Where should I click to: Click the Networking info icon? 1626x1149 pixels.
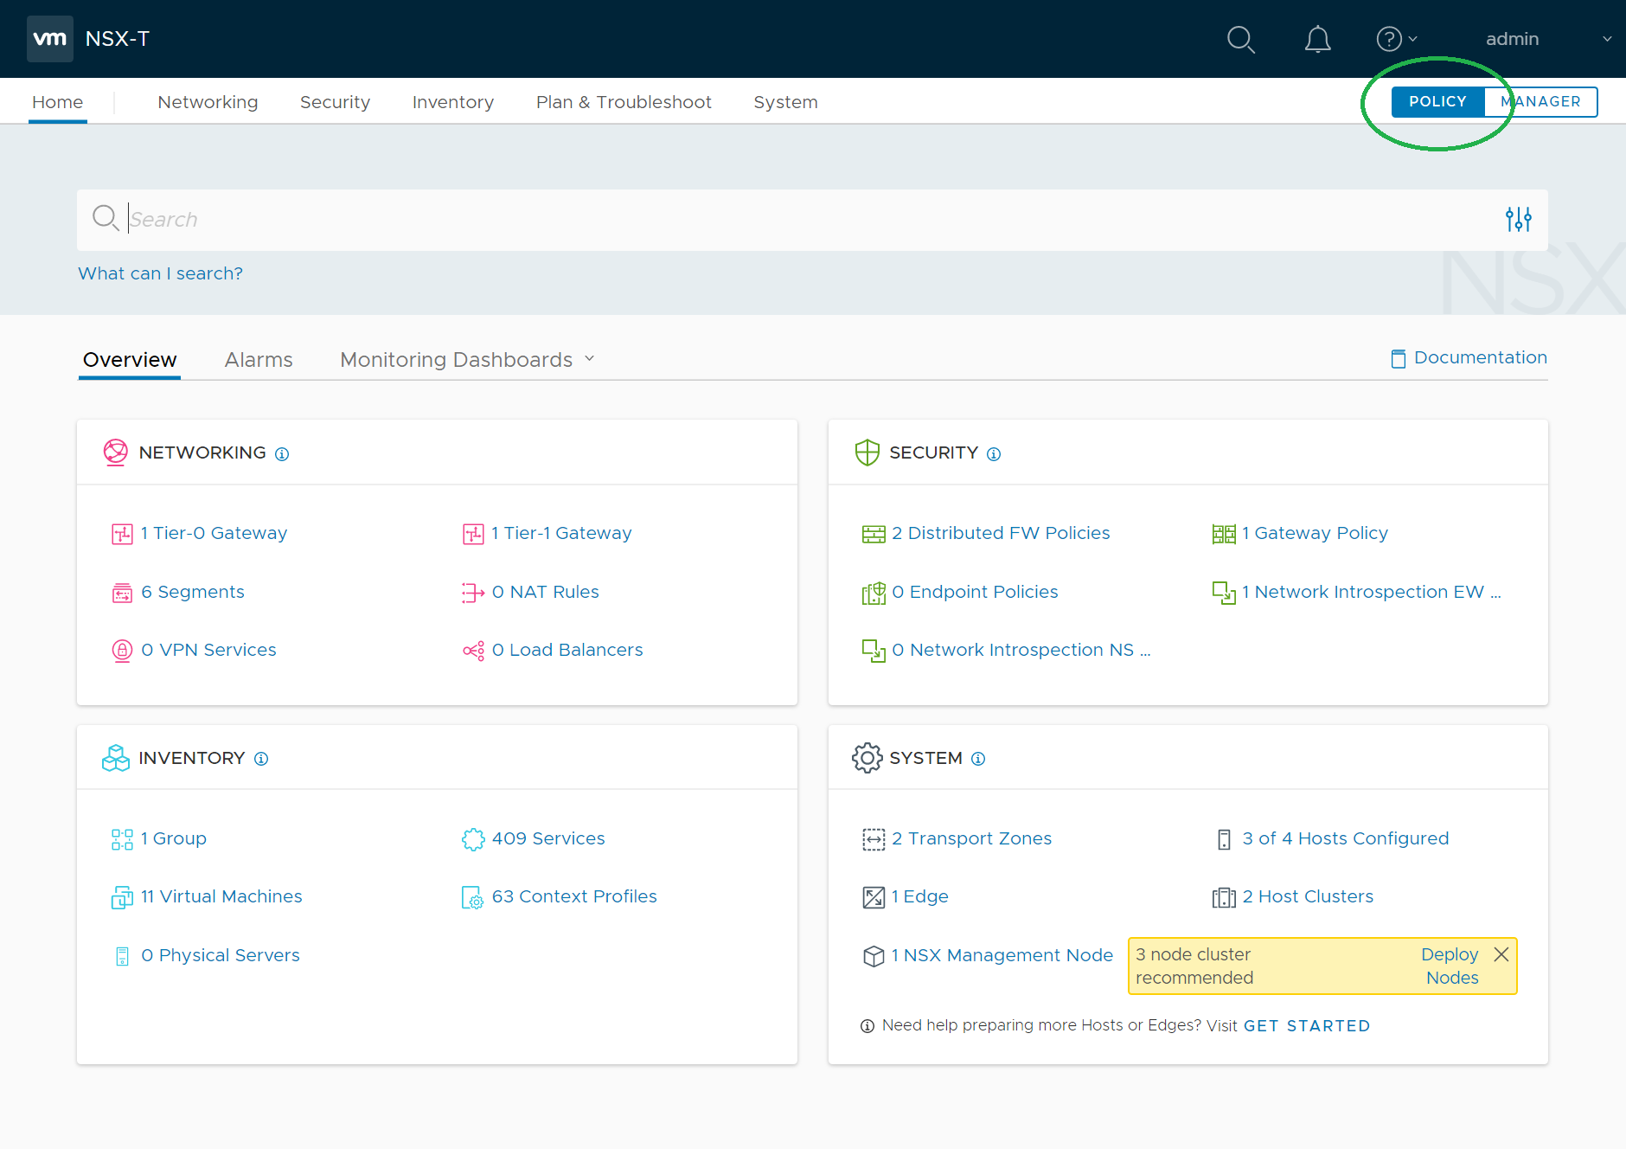[x=282, y=453]
